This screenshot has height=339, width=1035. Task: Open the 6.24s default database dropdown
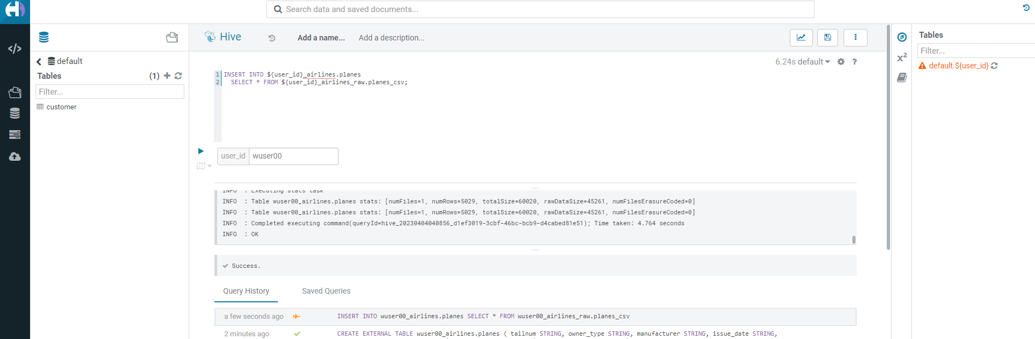803,62
